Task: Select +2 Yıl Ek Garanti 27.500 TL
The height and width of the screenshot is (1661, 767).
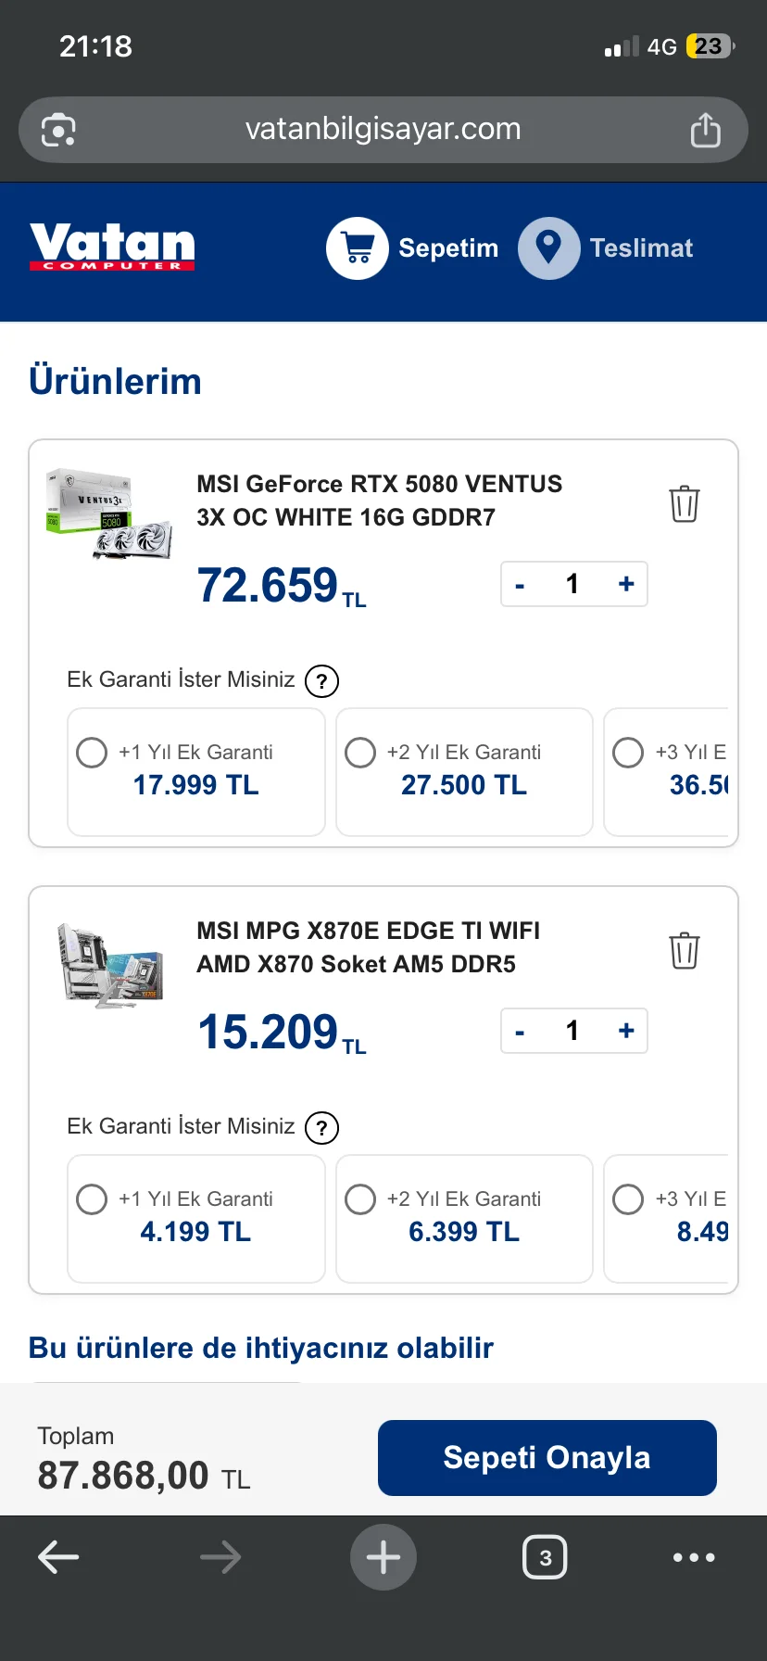Action: tap(360, 753)
